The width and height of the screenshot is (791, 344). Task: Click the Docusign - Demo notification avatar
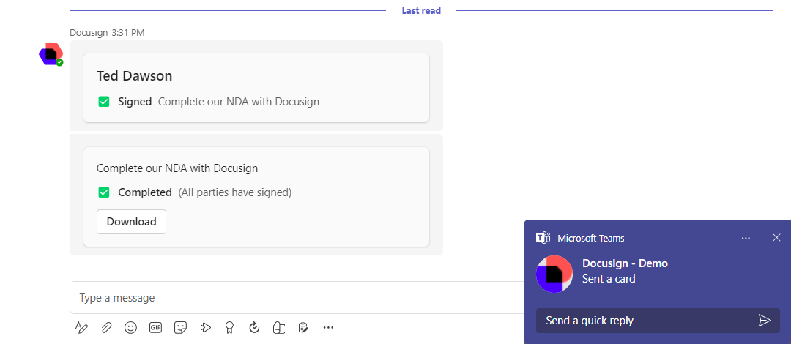click(554, 274)
